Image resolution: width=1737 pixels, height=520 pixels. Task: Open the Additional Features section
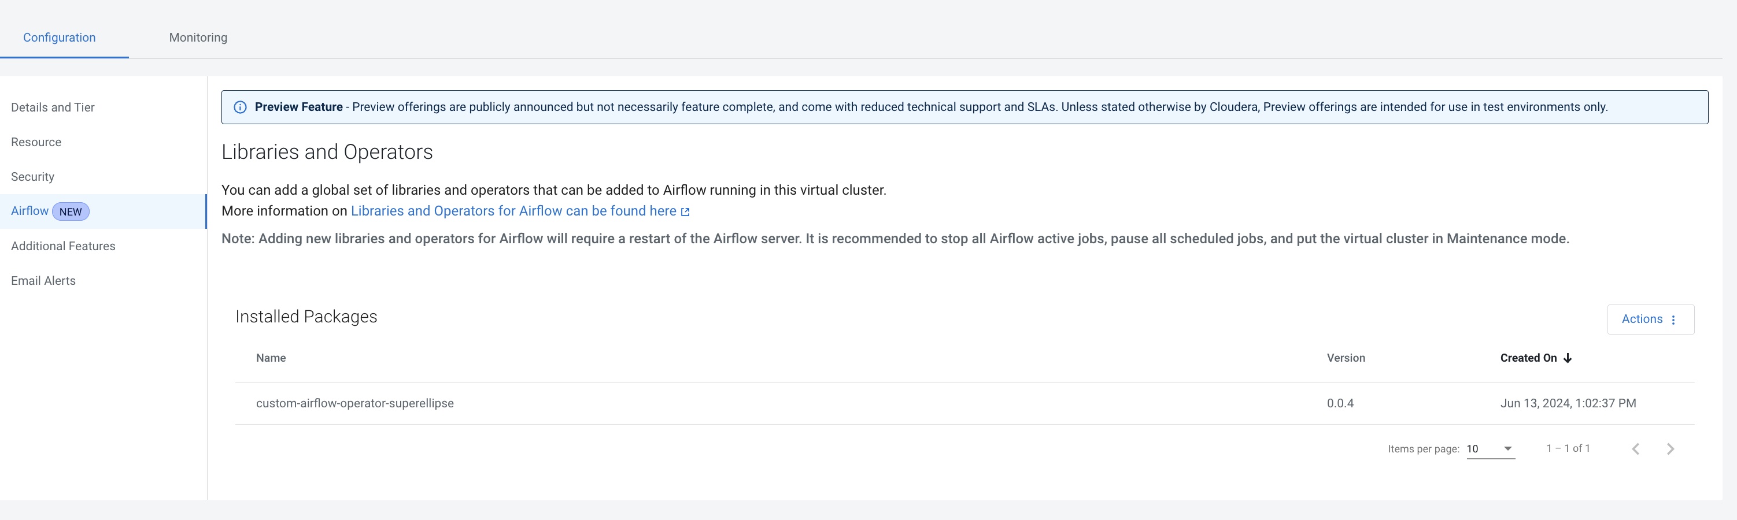pos(62,247)
